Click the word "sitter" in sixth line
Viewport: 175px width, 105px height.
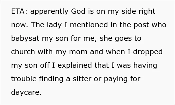[82, 79]
